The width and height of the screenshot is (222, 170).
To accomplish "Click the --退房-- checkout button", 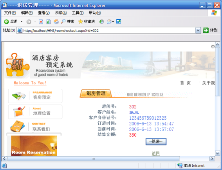I will coord(156,142).
